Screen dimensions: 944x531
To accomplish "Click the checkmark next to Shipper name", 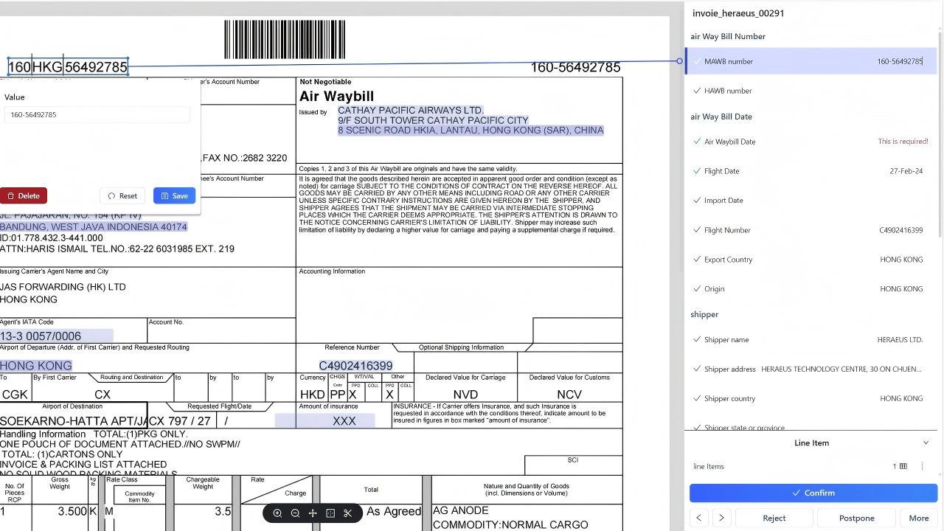I will (697, 340).
